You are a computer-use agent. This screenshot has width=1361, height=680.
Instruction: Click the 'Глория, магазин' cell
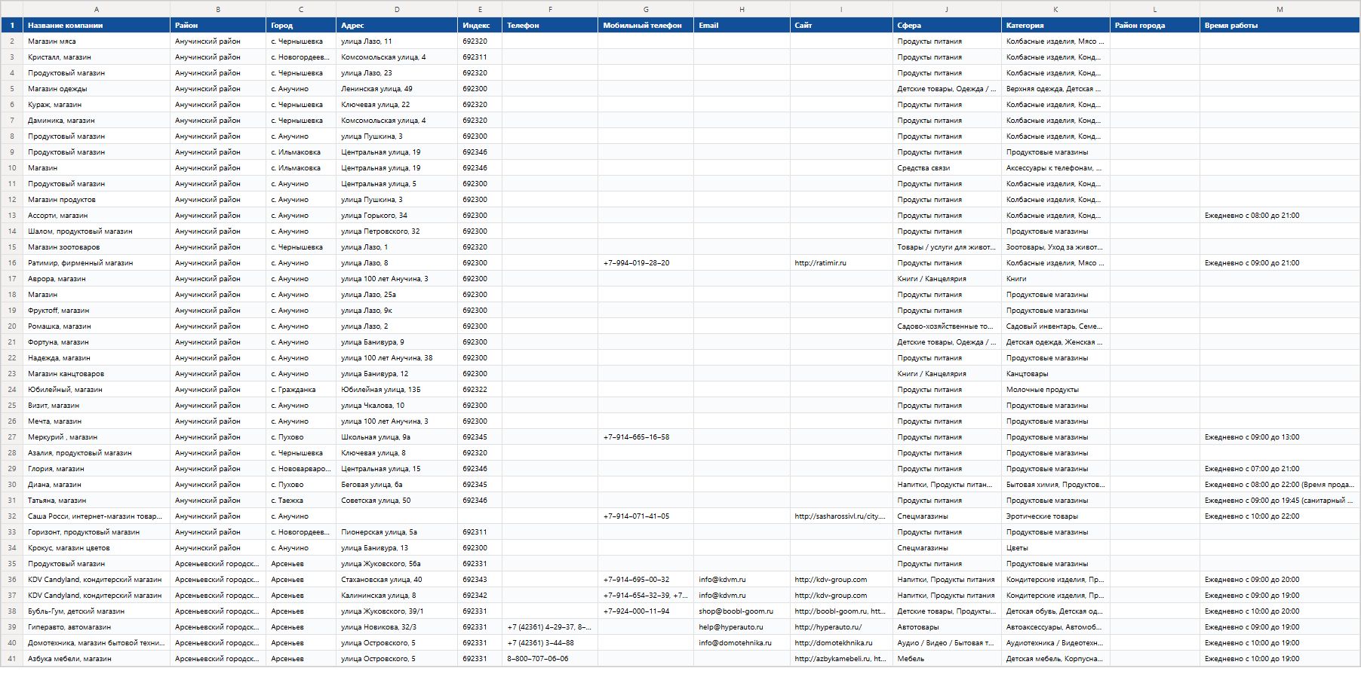(97, 469)
